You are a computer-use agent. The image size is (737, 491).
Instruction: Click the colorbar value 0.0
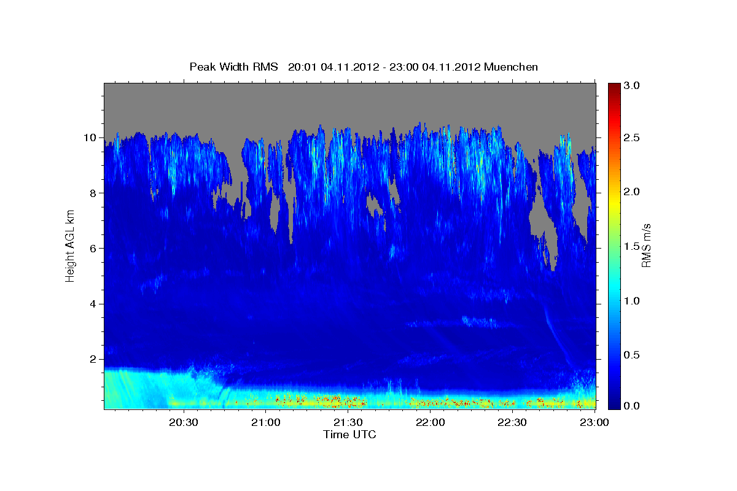tap(631, 406)
